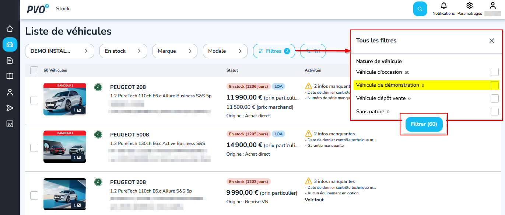Open Notifications bell

(443, 9)
